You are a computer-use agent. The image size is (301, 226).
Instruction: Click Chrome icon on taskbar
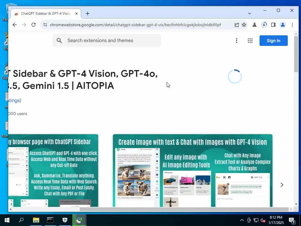[x=79, y=220]
